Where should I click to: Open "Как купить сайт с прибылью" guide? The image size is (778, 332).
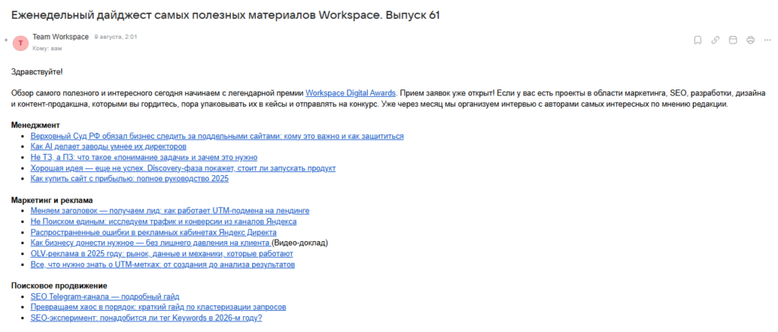129,179
